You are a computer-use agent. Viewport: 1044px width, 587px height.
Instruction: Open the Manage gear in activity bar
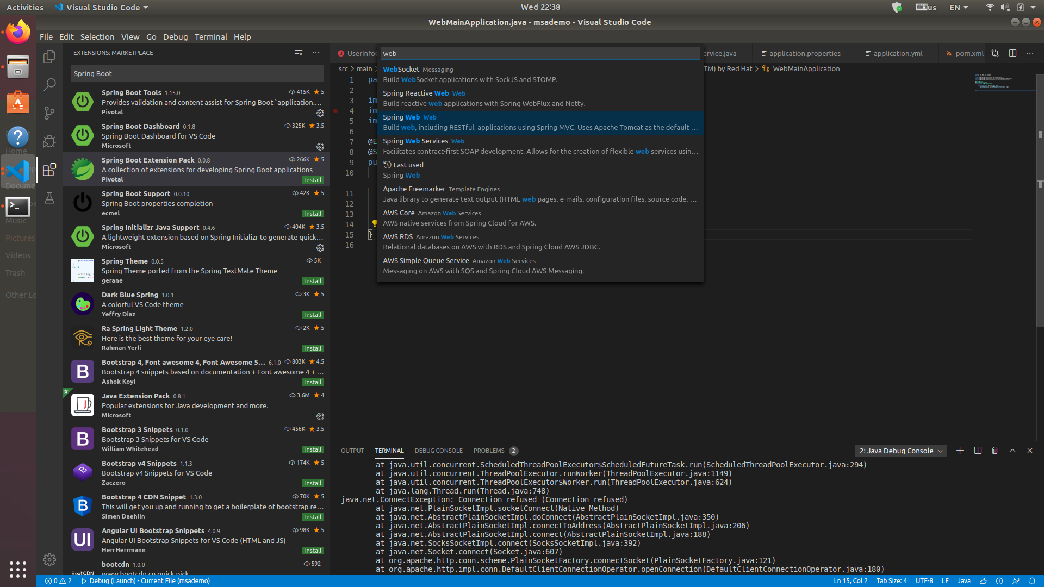(49, 560)
